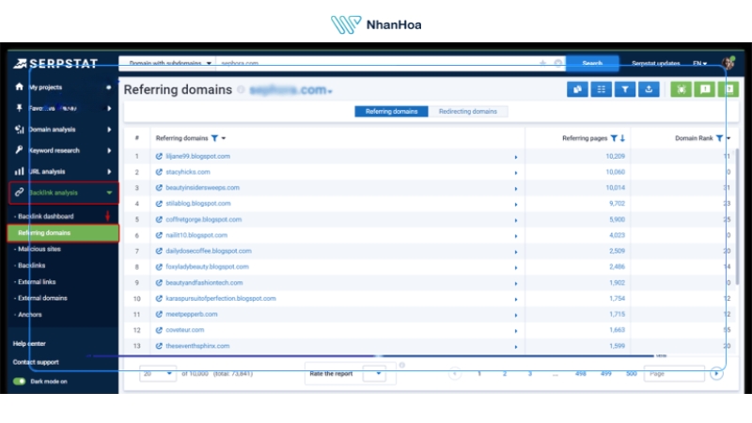Sort by Referring pages arrow icon
This screenshot has width=752, height=423.
622,138
